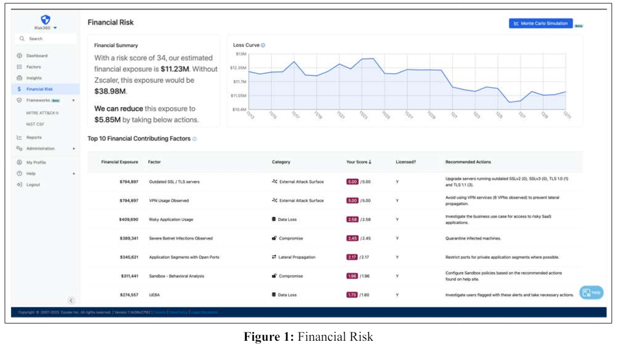The image size is (623, 346).
Task: Select the Risky Application Usage factor
Action: click(x=171, y=220)
